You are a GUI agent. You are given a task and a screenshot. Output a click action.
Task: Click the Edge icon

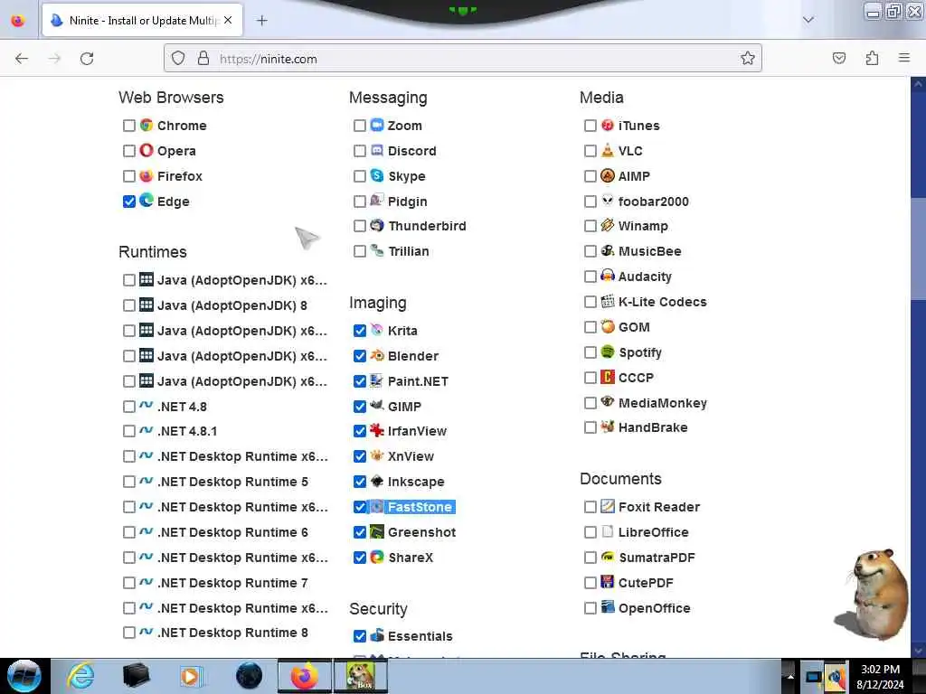[x=146, y=201]
